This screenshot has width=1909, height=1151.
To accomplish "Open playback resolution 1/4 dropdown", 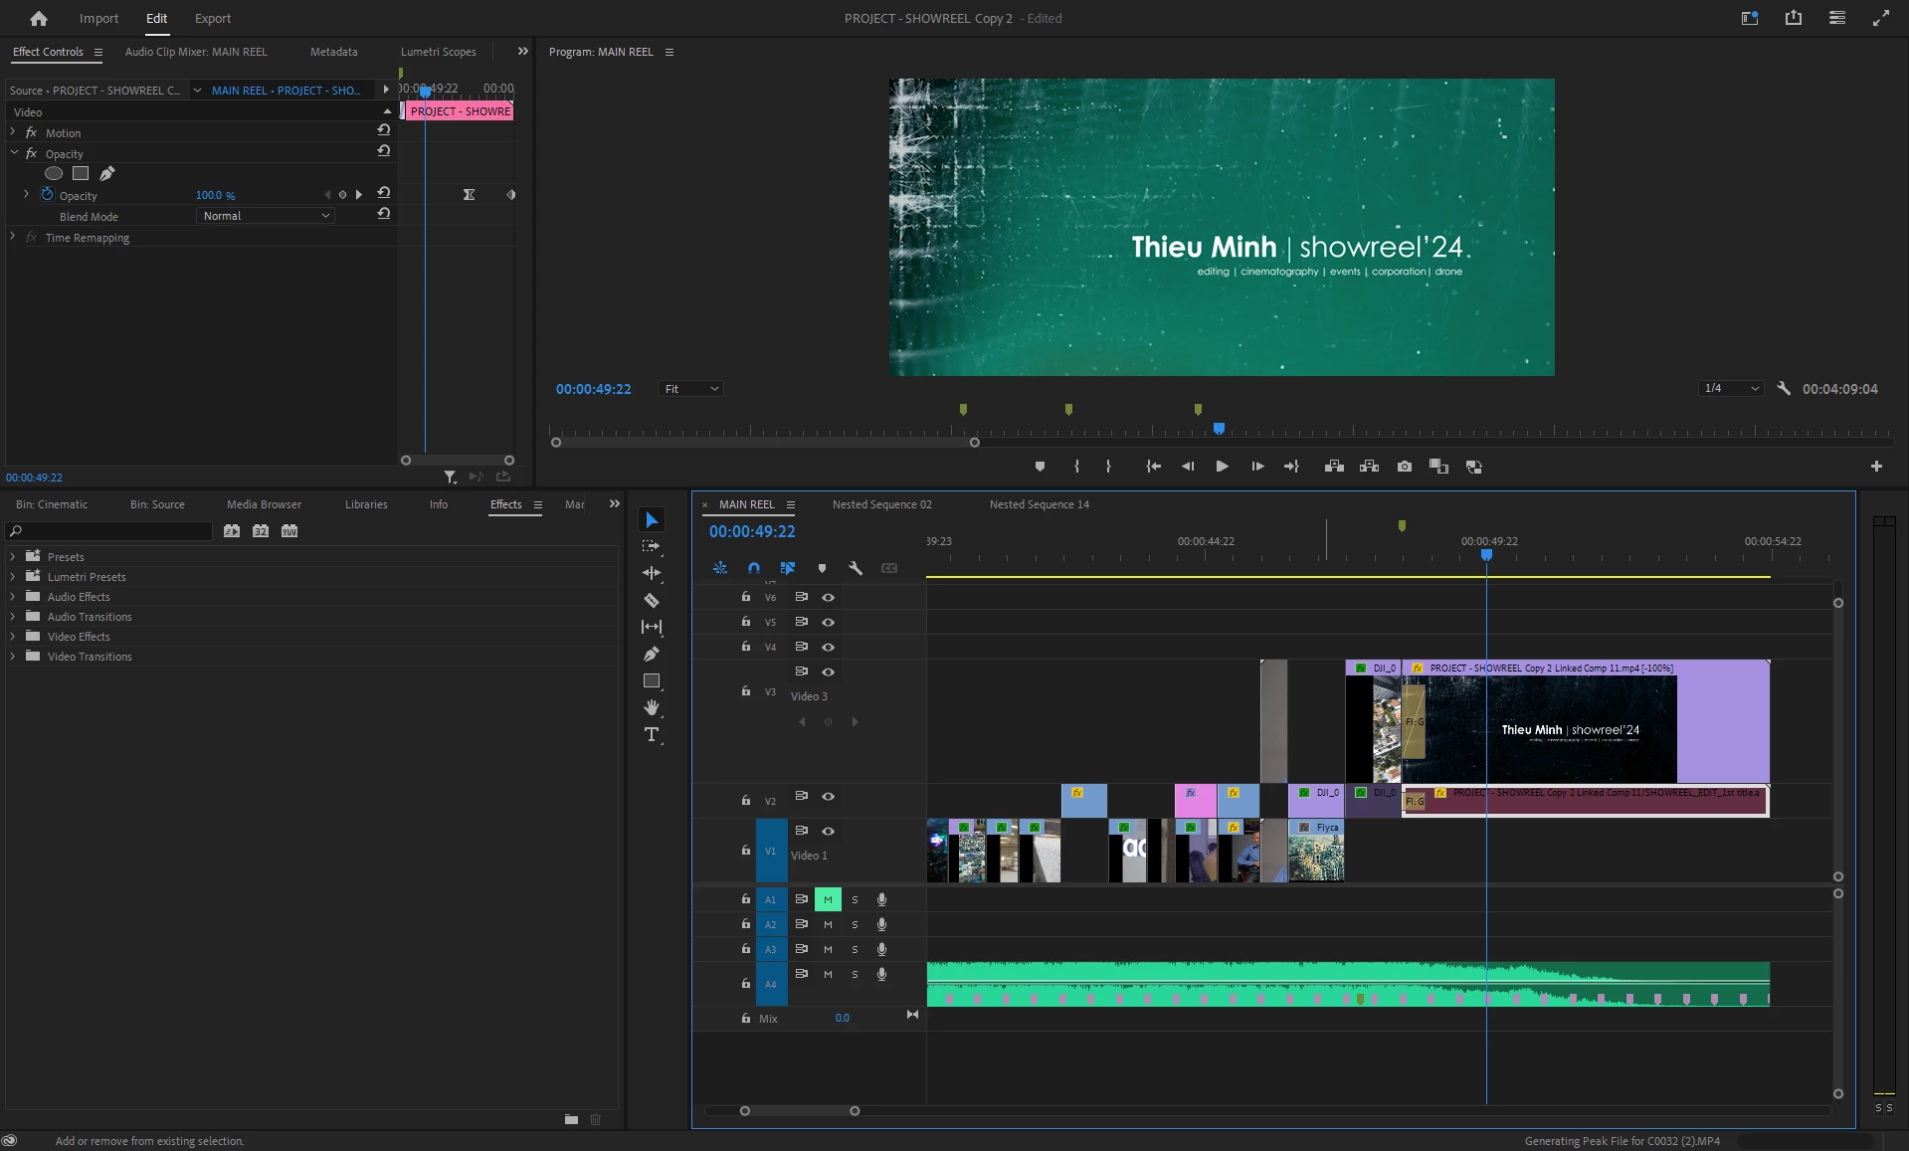I will 1731,389.
